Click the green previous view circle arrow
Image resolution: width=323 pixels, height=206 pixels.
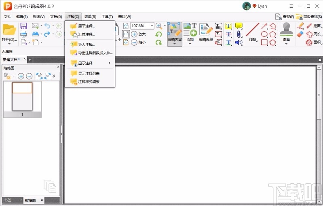pos(59,26)
